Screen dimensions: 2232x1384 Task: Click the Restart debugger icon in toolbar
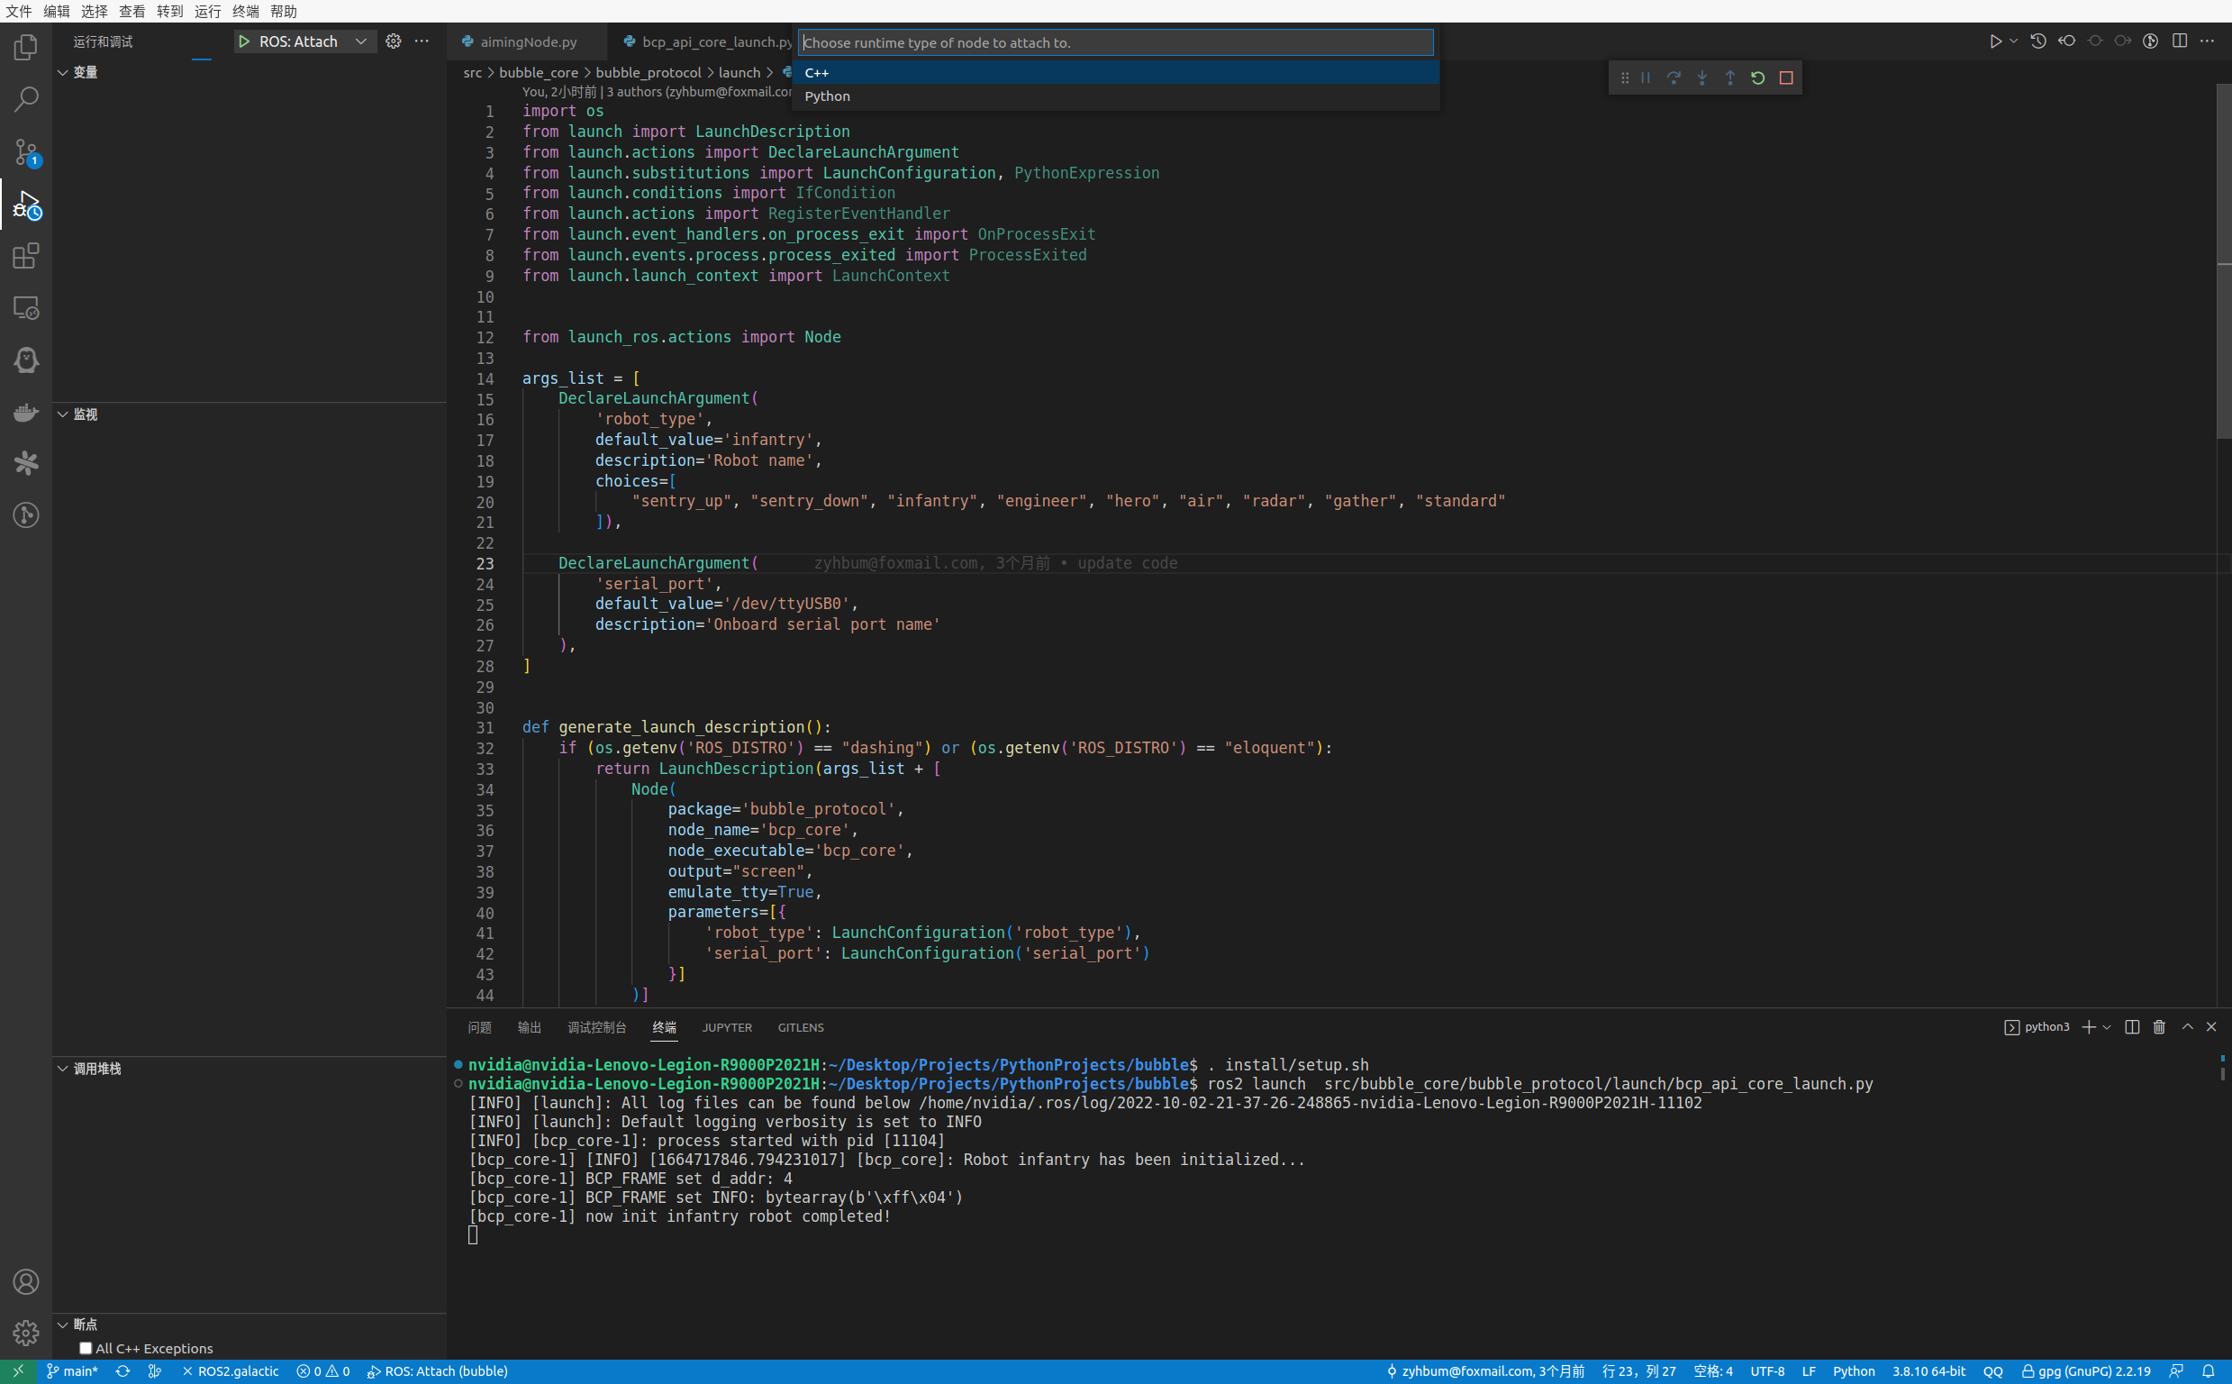pos(1756,78)
